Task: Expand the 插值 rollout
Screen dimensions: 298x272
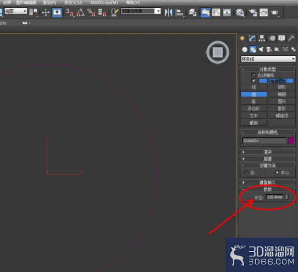Action: tap(268, 159)
